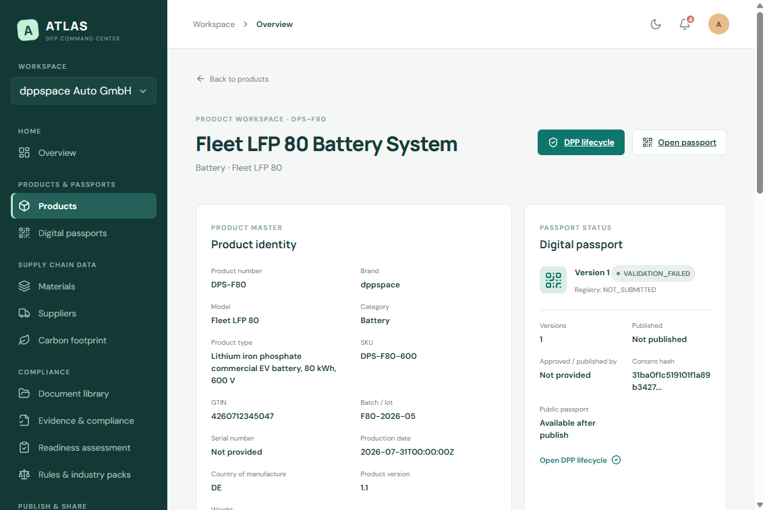
Task: Click Country of manufacture value DE
Action: [216, 488]
